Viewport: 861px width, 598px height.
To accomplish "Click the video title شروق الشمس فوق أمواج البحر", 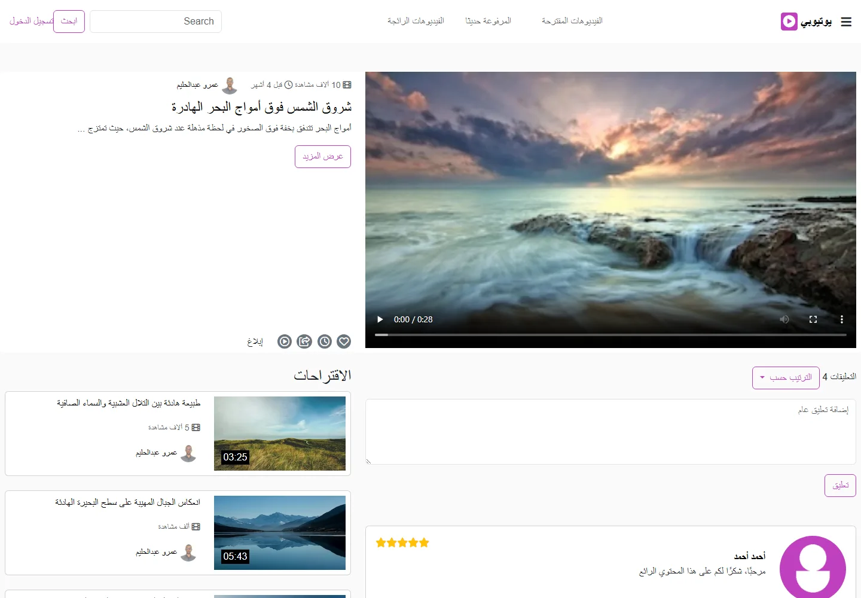I will coord(261,107).
